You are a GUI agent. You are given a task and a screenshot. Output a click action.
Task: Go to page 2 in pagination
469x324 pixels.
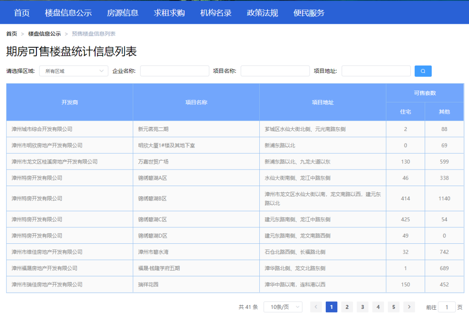pyautogui.click(x=347, y=307)
